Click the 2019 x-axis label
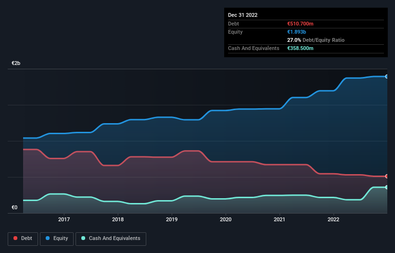 (x=172, y=219)
